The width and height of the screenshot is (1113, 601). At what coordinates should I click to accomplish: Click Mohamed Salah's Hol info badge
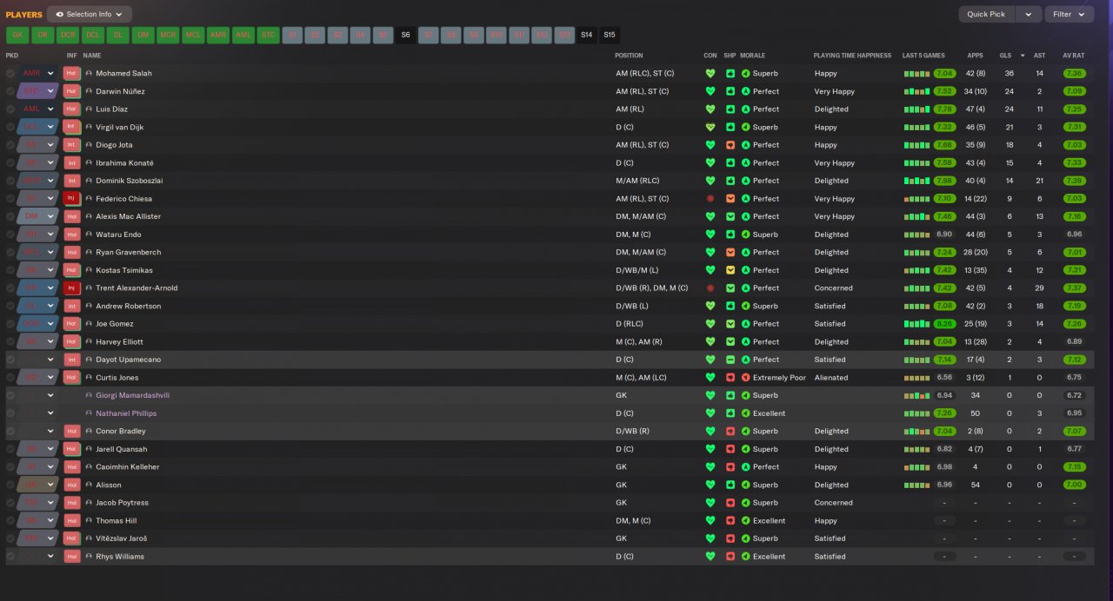point(71,74)
